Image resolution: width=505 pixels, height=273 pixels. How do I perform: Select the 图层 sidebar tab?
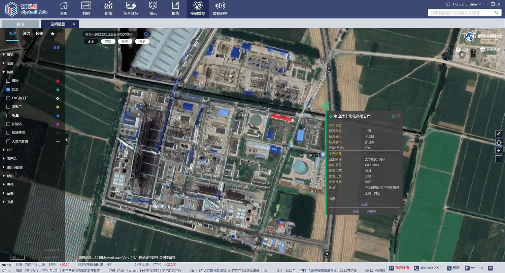point(12,34)
